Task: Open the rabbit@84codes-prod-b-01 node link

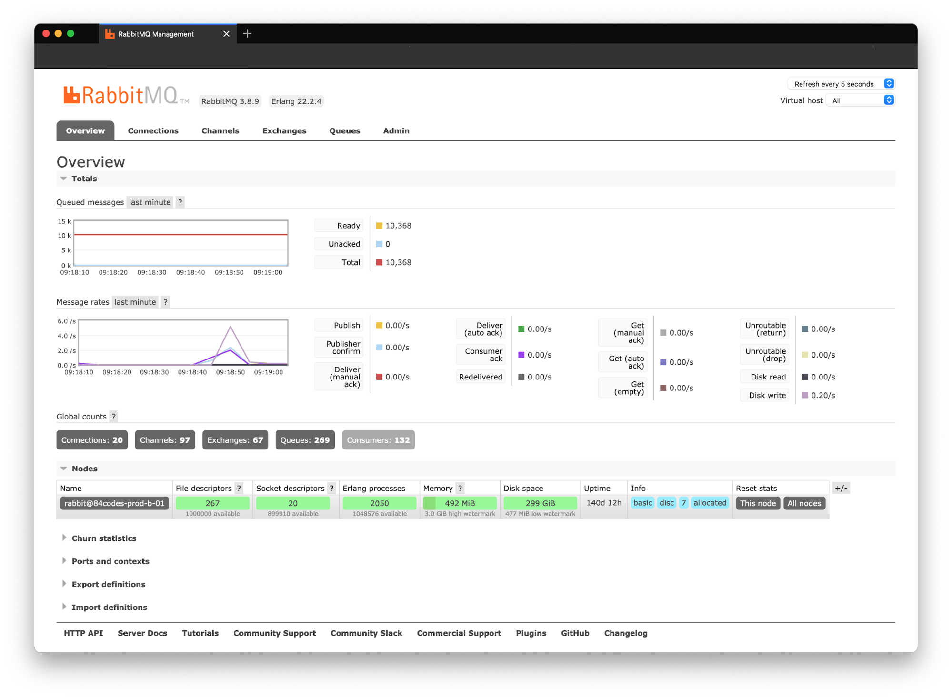Action: click(x=114, y=503)
